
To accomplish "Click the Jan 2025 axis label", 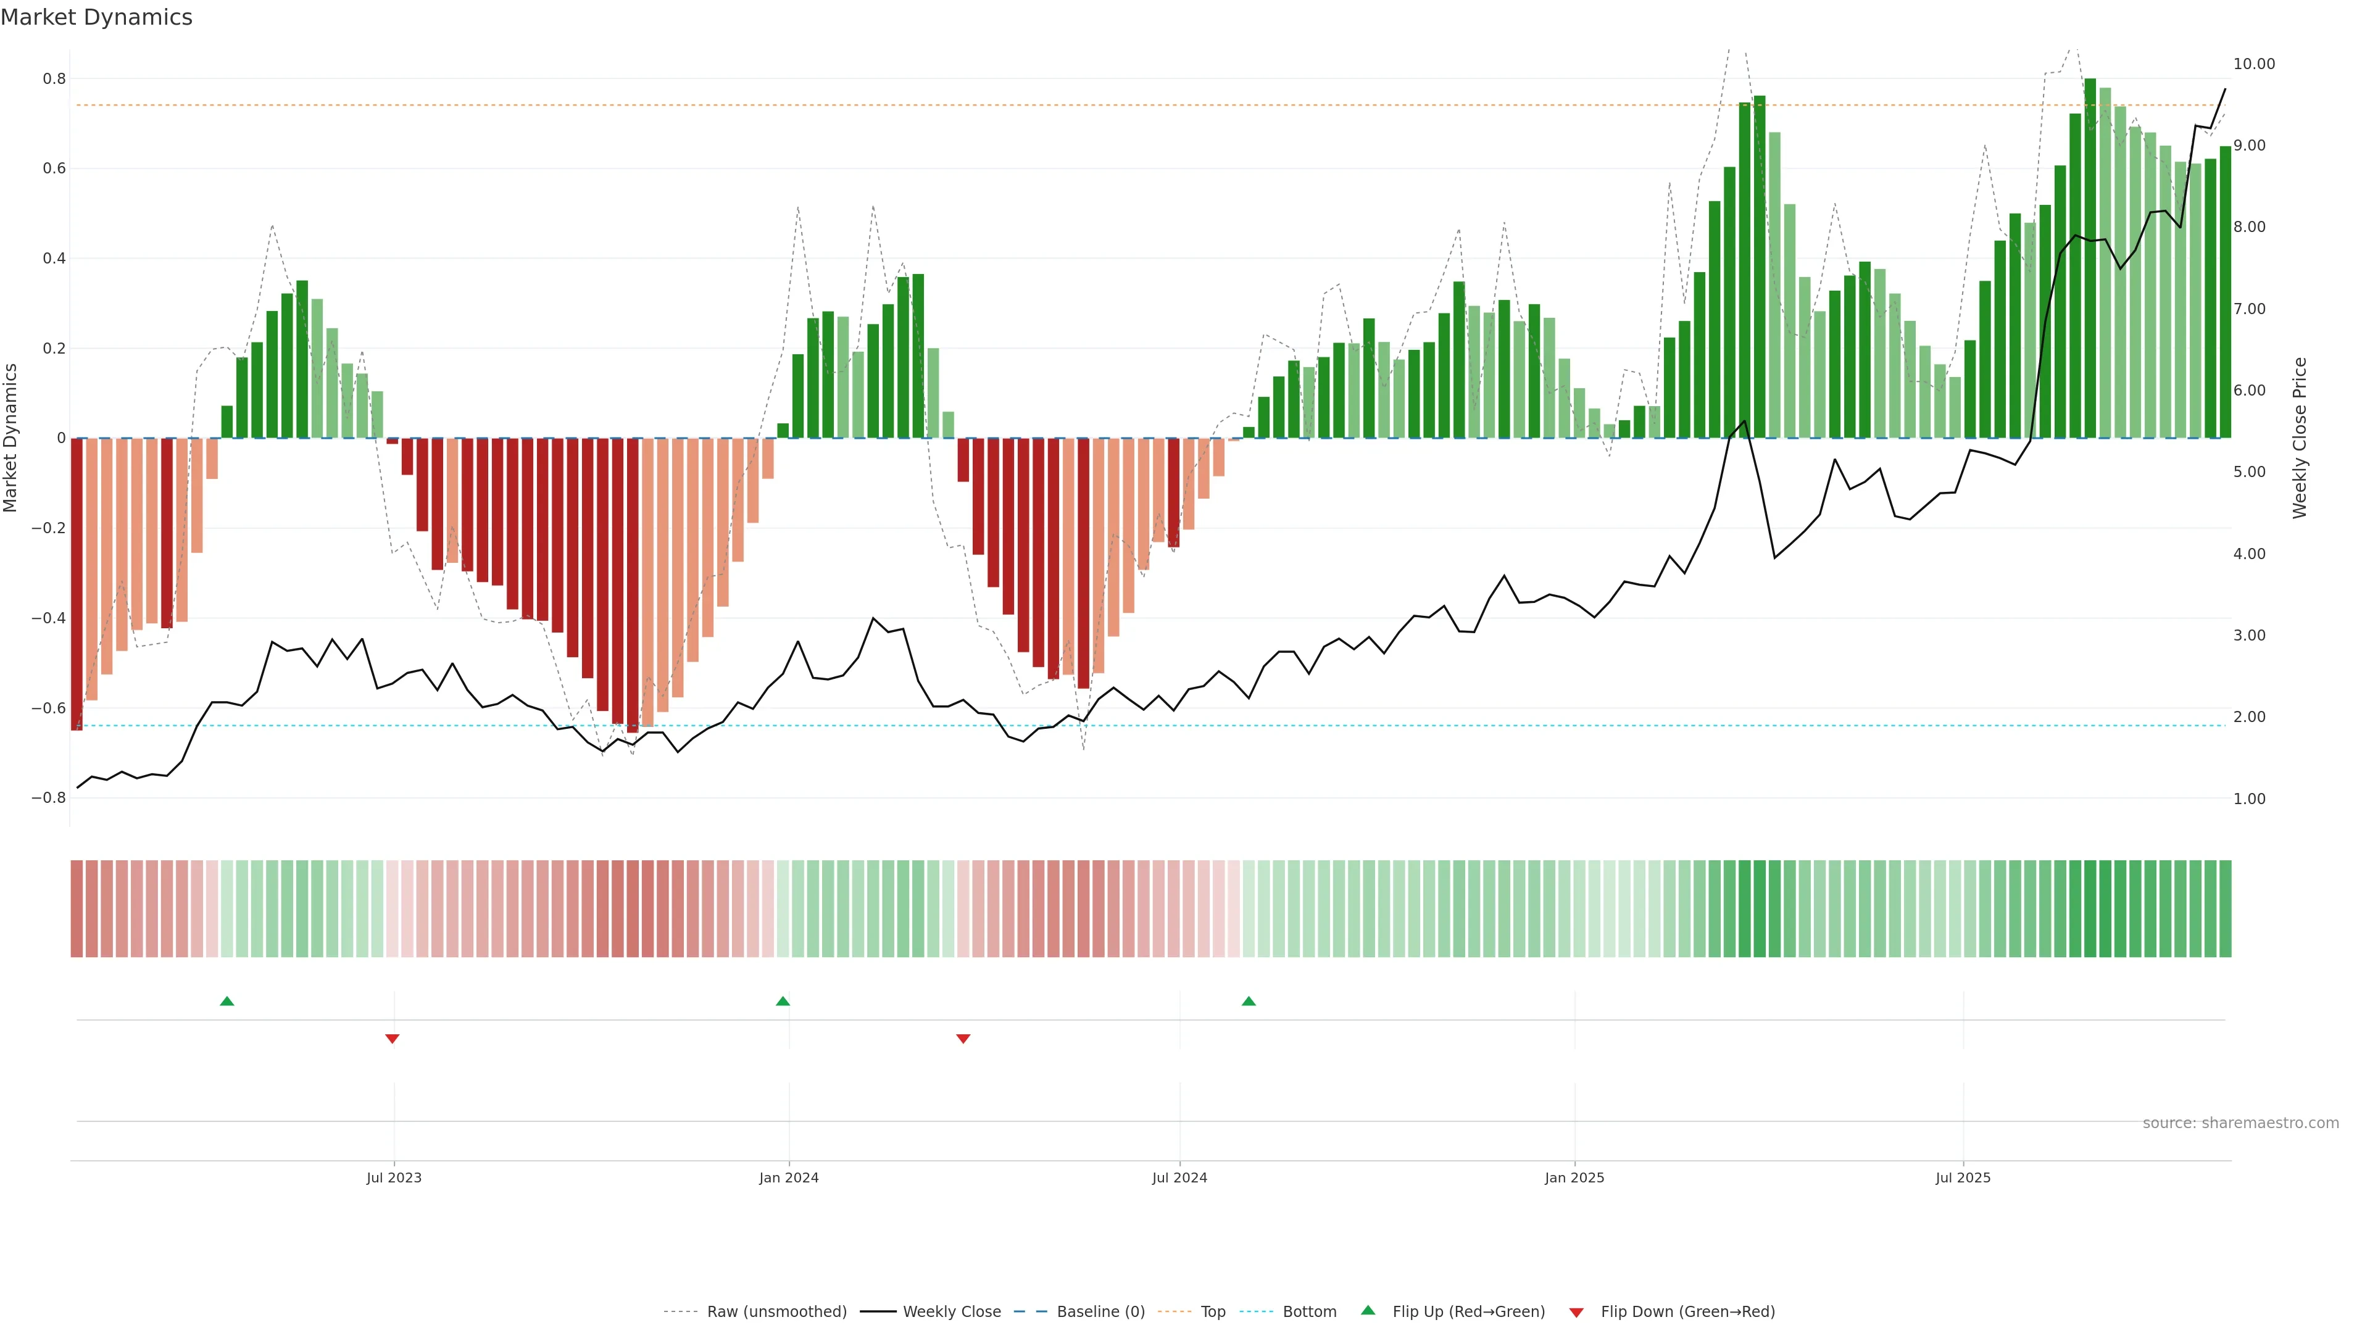I will pos(1574,1177).
